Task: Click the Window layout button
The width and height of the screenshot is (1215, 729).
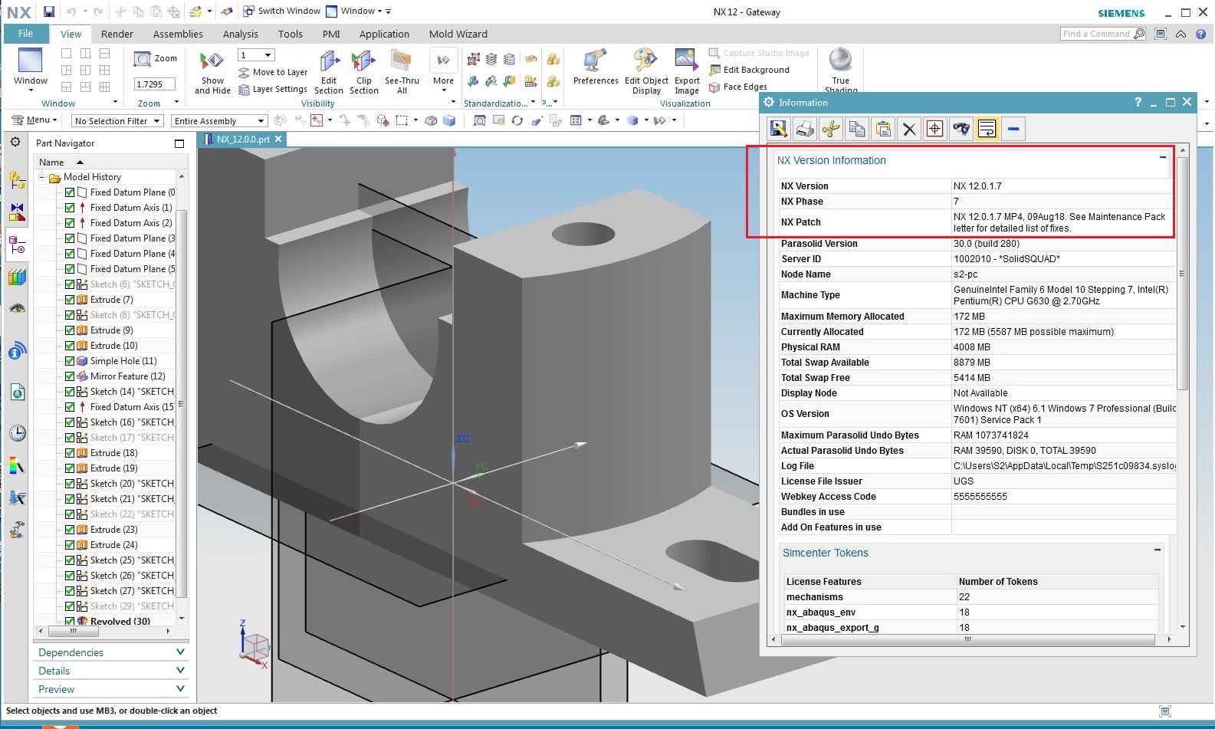Action: 30,69
